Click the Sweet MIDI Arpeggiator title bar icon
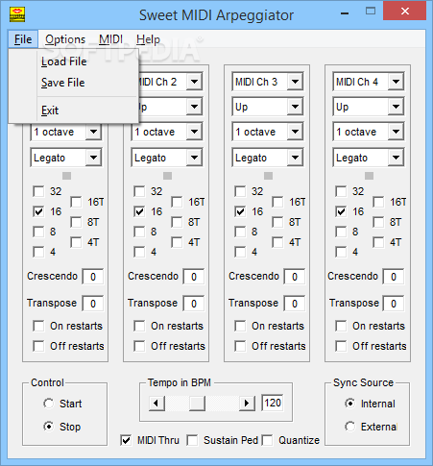The image size is (433, 466). pos(17,14)
